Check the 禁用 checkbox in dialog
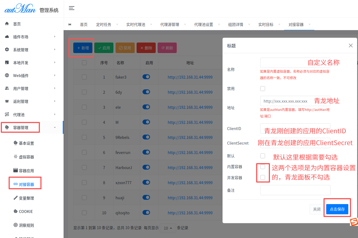This screenshot has height=238, width=358. (263, 89)
